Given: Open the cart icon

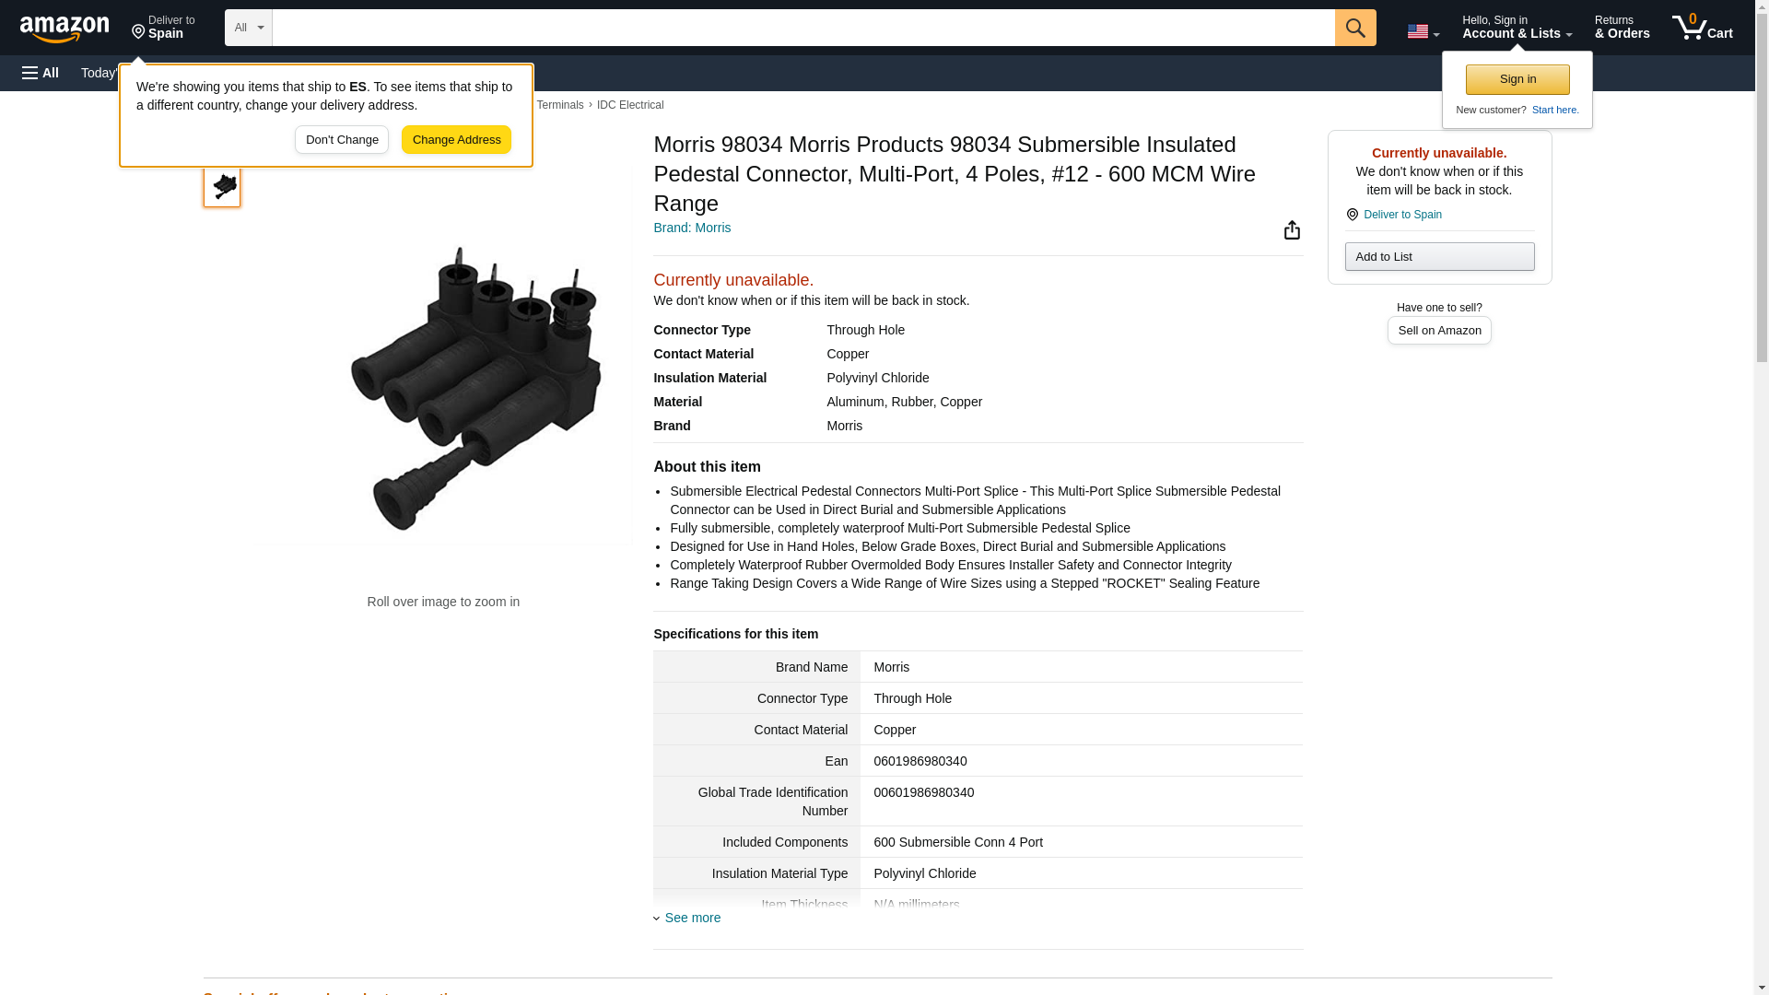Looking at the screenshot, I should point(1702,28).
